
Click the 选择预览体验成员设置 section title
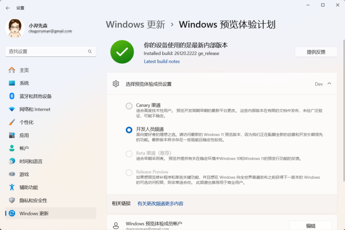coord(149,84)
